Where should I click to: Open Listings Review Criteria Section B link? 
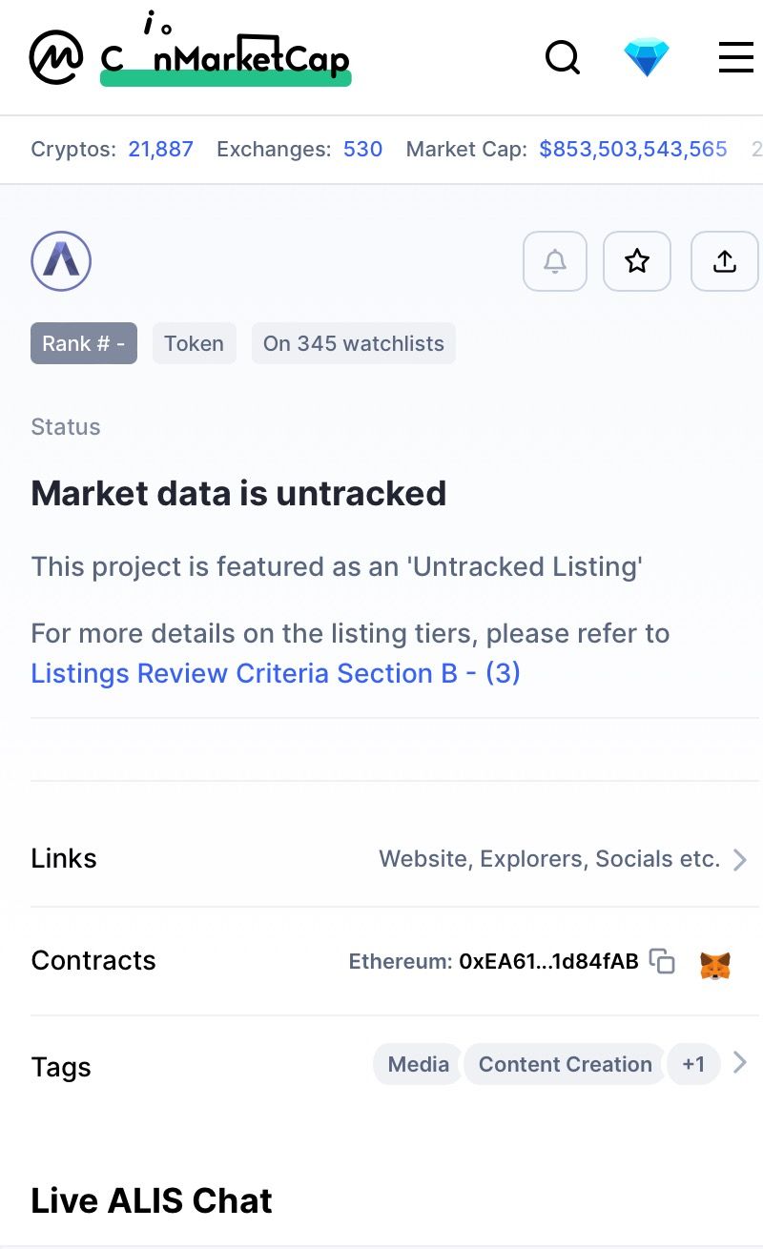(276, 673)
